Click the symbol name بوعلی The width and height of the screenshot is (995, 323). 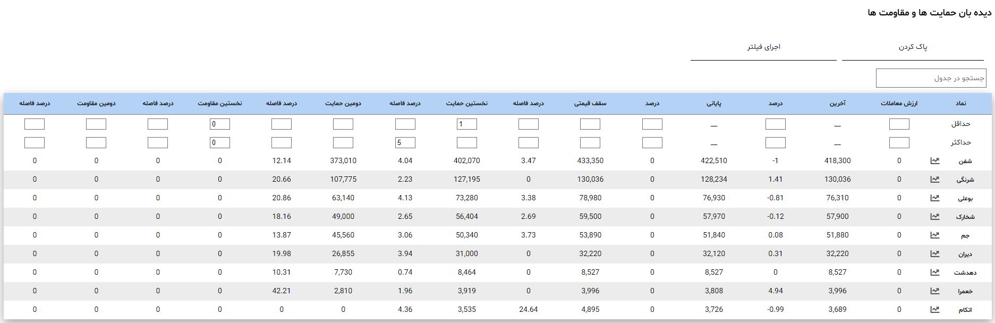point(965,198)
